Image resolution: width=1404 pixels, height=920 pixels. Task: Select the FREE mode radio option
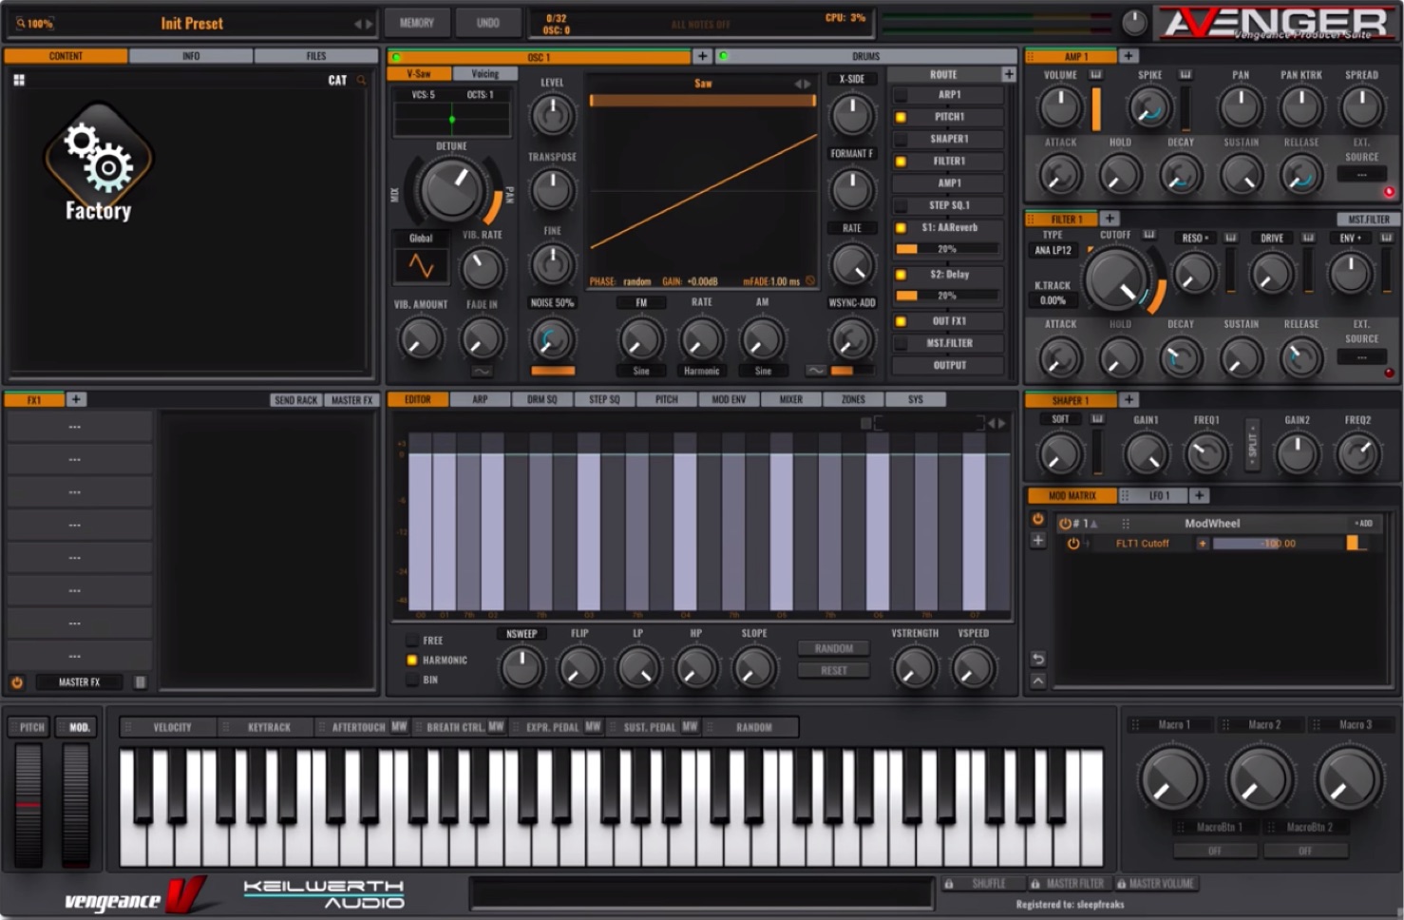coord(411,641)
